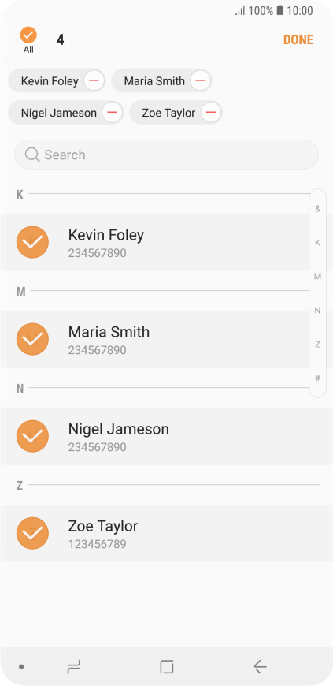Tap the home button in navigation bar
Image resolution: width=333 pixels, height=686 pixels.
click(167, 667)
